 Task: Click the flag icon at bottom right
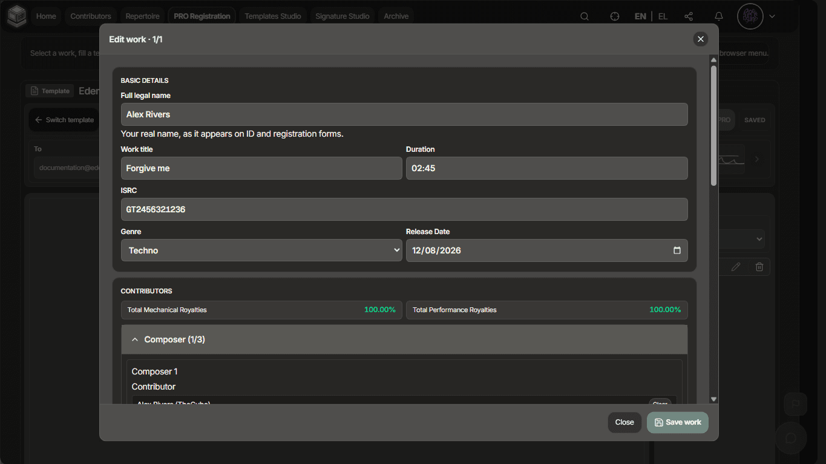tap(796, 404)
